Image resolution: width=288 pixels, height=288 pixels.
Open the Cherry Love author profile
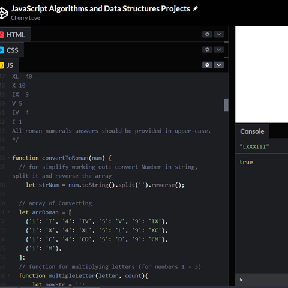[x=25, y=18]
